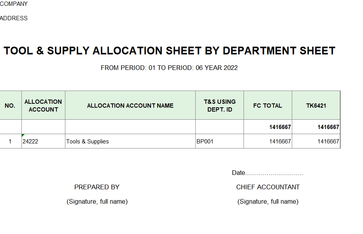Click the ALLOCATION ACCOUNT NAME header
363x234 pixels.
[130, 105]
